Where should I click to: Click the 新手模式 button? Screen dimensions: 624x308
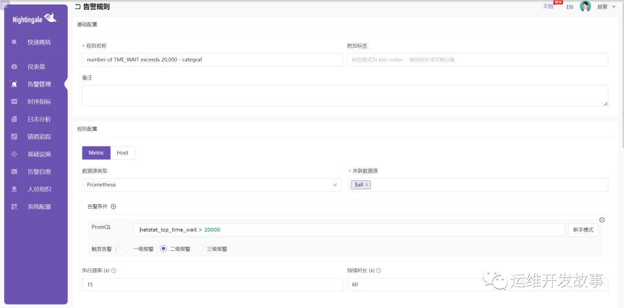click(x=583, y=230)
